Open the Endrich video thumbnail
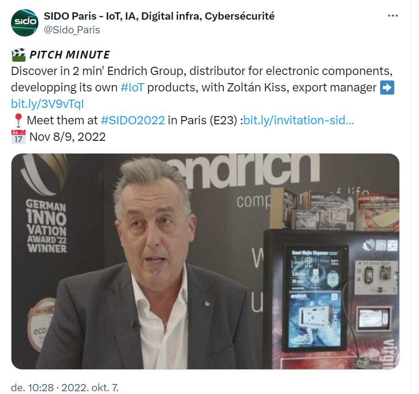419x394 pixels. [205, 261]
